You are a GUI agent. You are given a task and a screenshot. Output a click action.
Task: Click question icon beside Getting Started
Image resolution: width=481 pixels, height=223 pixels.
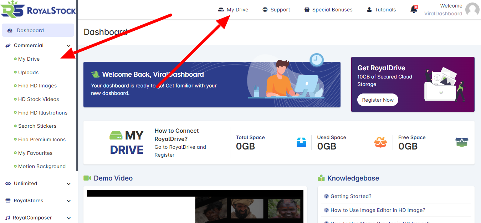tap(326, 196)
